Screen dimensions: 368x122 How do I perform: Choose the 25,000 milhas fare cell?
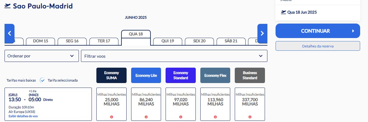click(111, 104)
